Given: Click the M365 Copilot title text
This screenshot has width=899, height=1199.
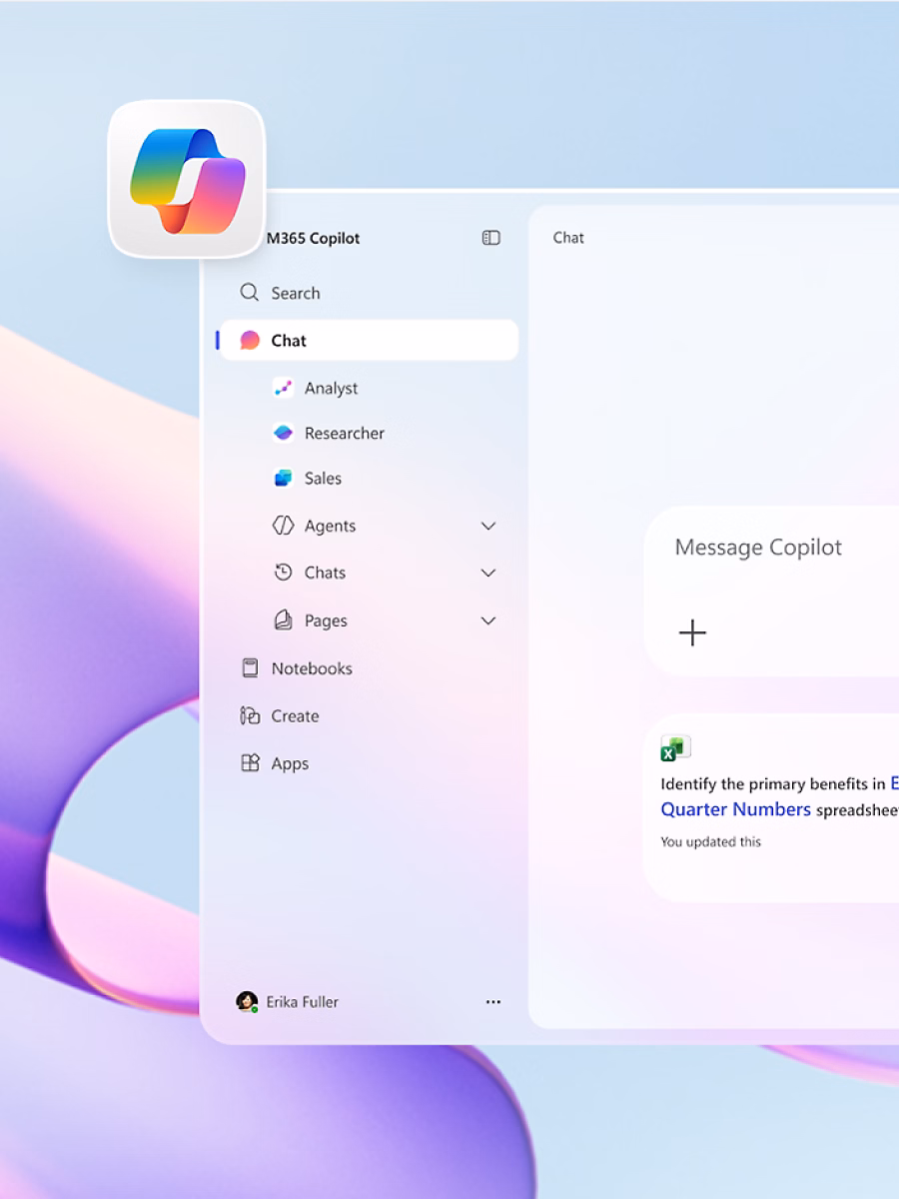Looking at the screenshot, I should 313,238.
